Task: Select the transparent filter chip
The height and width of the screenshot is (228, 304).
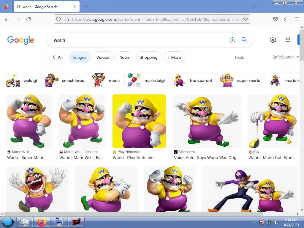Action: click(195, 80)
